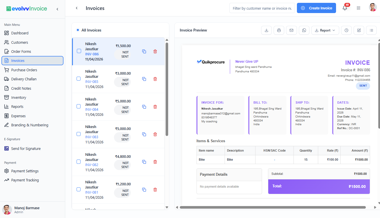The image size is (380, 218).
Task: Select checkbox for invoice INV-086
Action: 79,51
